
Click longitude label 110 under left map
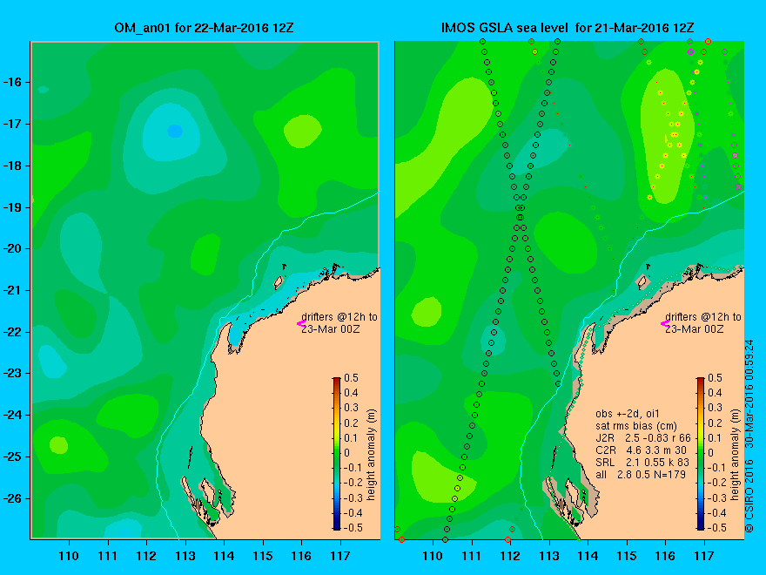point(69,556)
